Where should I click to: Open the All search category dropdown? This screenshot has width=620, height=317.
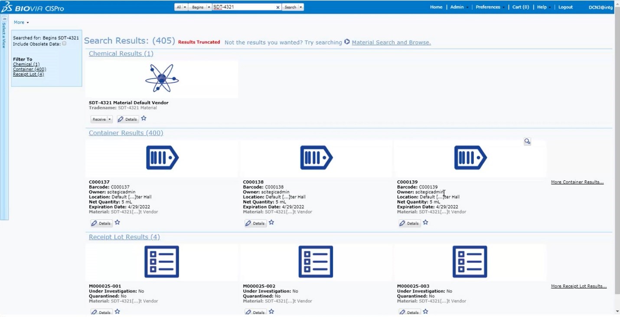tap(181, 7)
